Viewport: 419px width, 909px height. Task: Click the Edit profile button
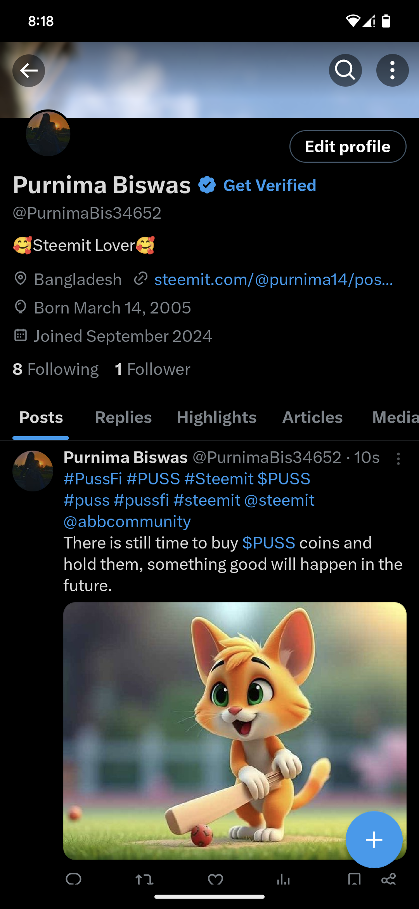pos(348,146)
